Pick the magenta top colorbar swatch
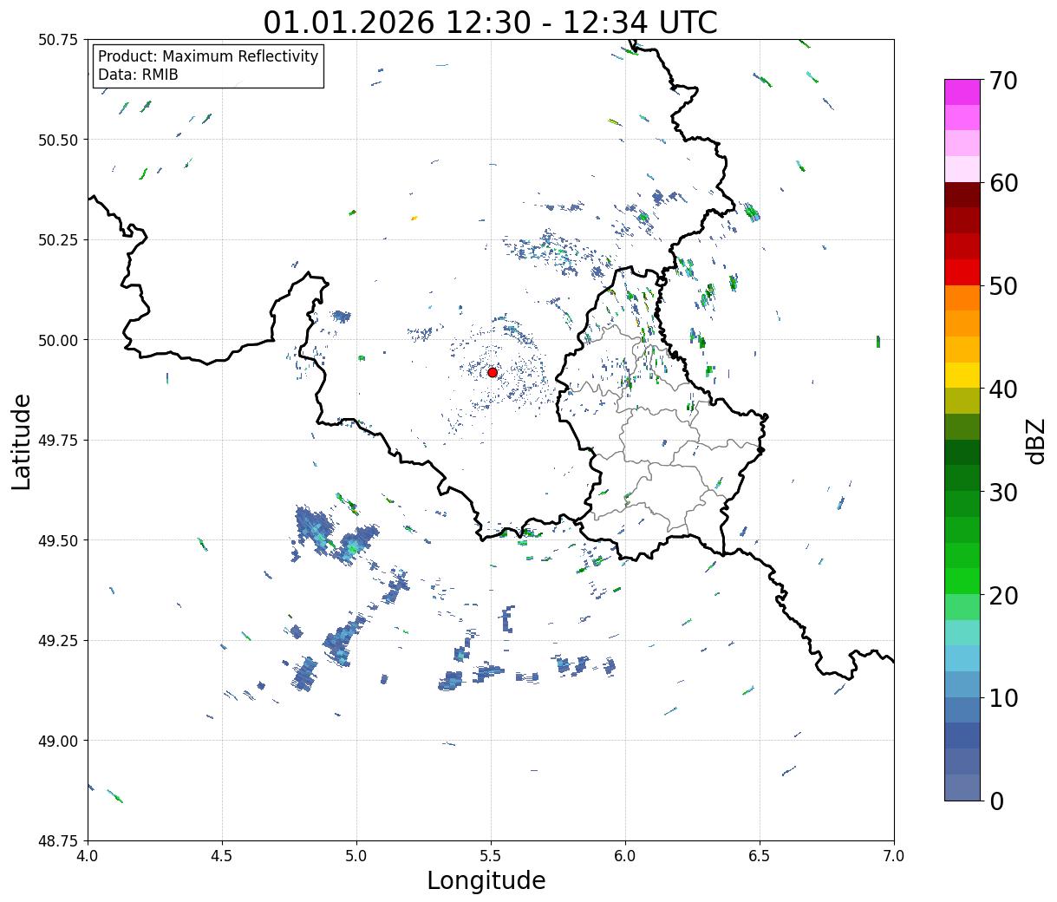This screenshot has width=1057, height=902. click(x=962, y=92)
